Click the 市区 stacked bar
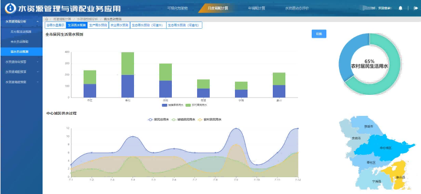 pyautogui.click(x=90, y=84)
